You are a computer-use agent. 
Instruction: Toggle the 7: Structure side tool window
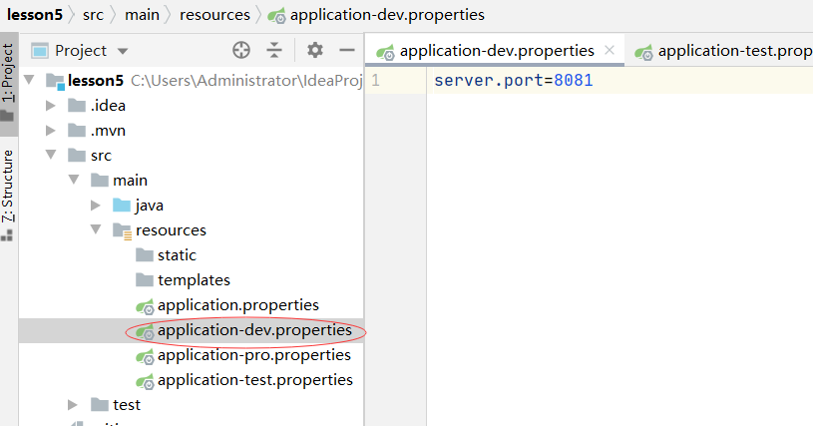pos(8,195)
